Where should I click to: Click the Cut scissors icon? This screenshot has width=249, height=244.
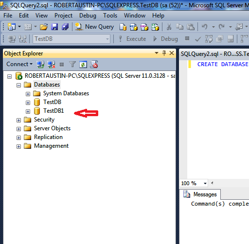[169, 27]
